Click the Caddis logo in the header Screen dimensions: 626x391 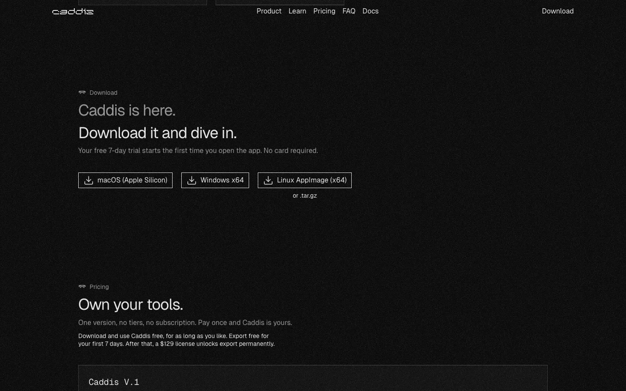click(73, 11)
